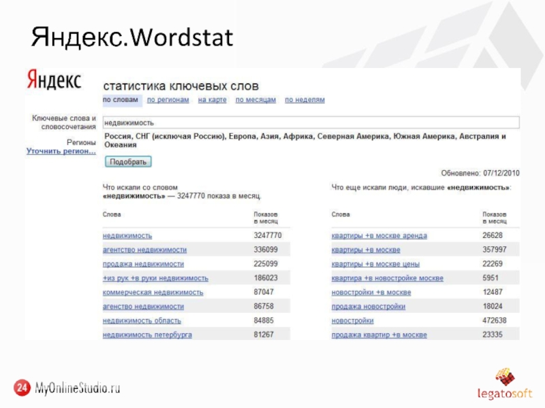Click the value 225099
The image size is (545, 408).
[266, 264]
